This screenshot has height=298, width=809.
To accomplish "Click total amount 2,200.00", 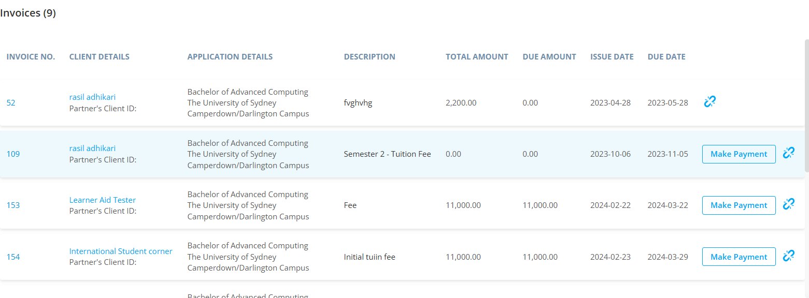I will coord(461,103).
